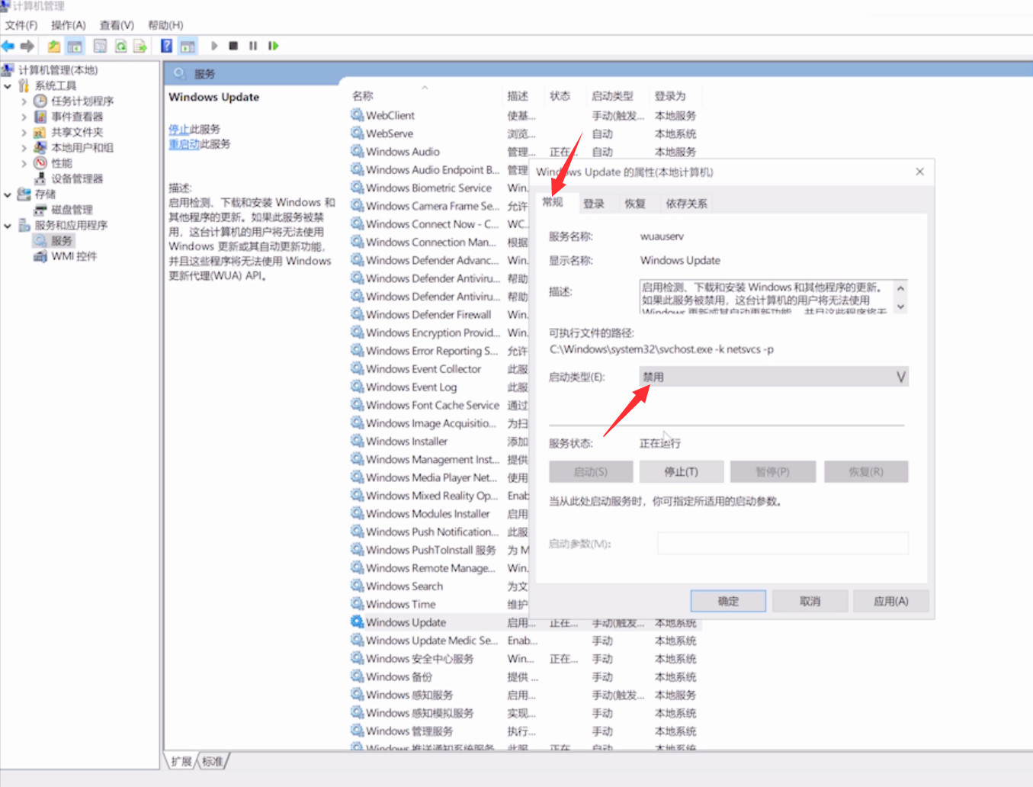Collapse the 服务和应用程序 tree node

pos(8,226)
